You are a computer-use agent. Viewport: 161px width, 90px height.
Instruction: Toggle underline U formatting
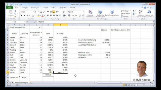point(27,15)
